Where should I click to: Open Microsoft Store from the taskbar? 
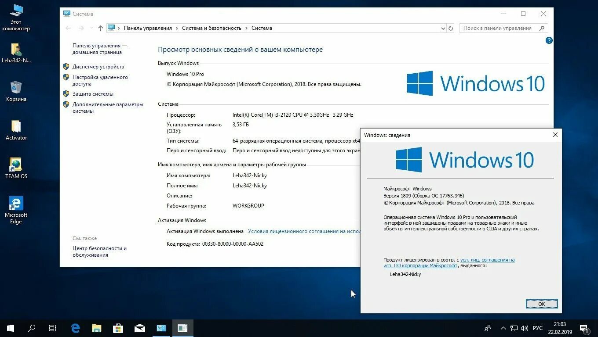tap(118, 328)
